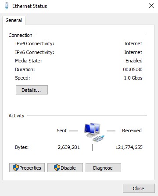Click the X to close Ethernet Status
158x196 pixels.
pos(151,6)
